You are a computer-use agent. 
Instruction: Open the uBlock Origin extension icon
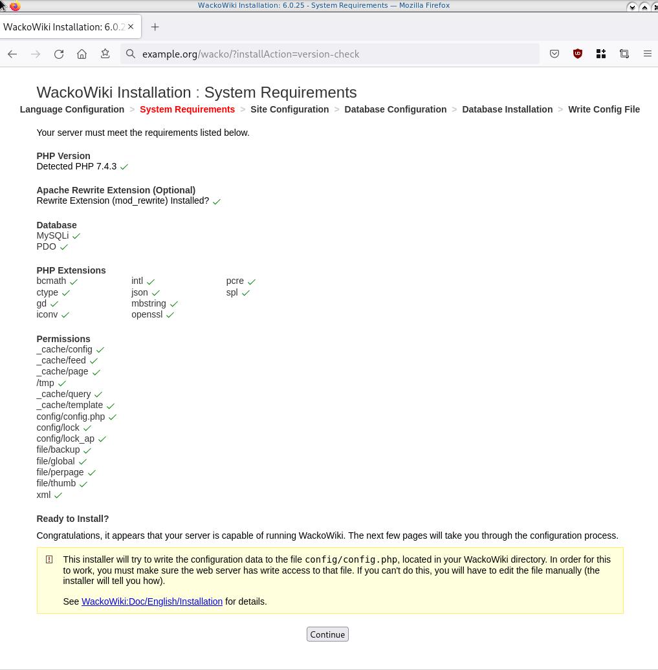click(578, 54)
